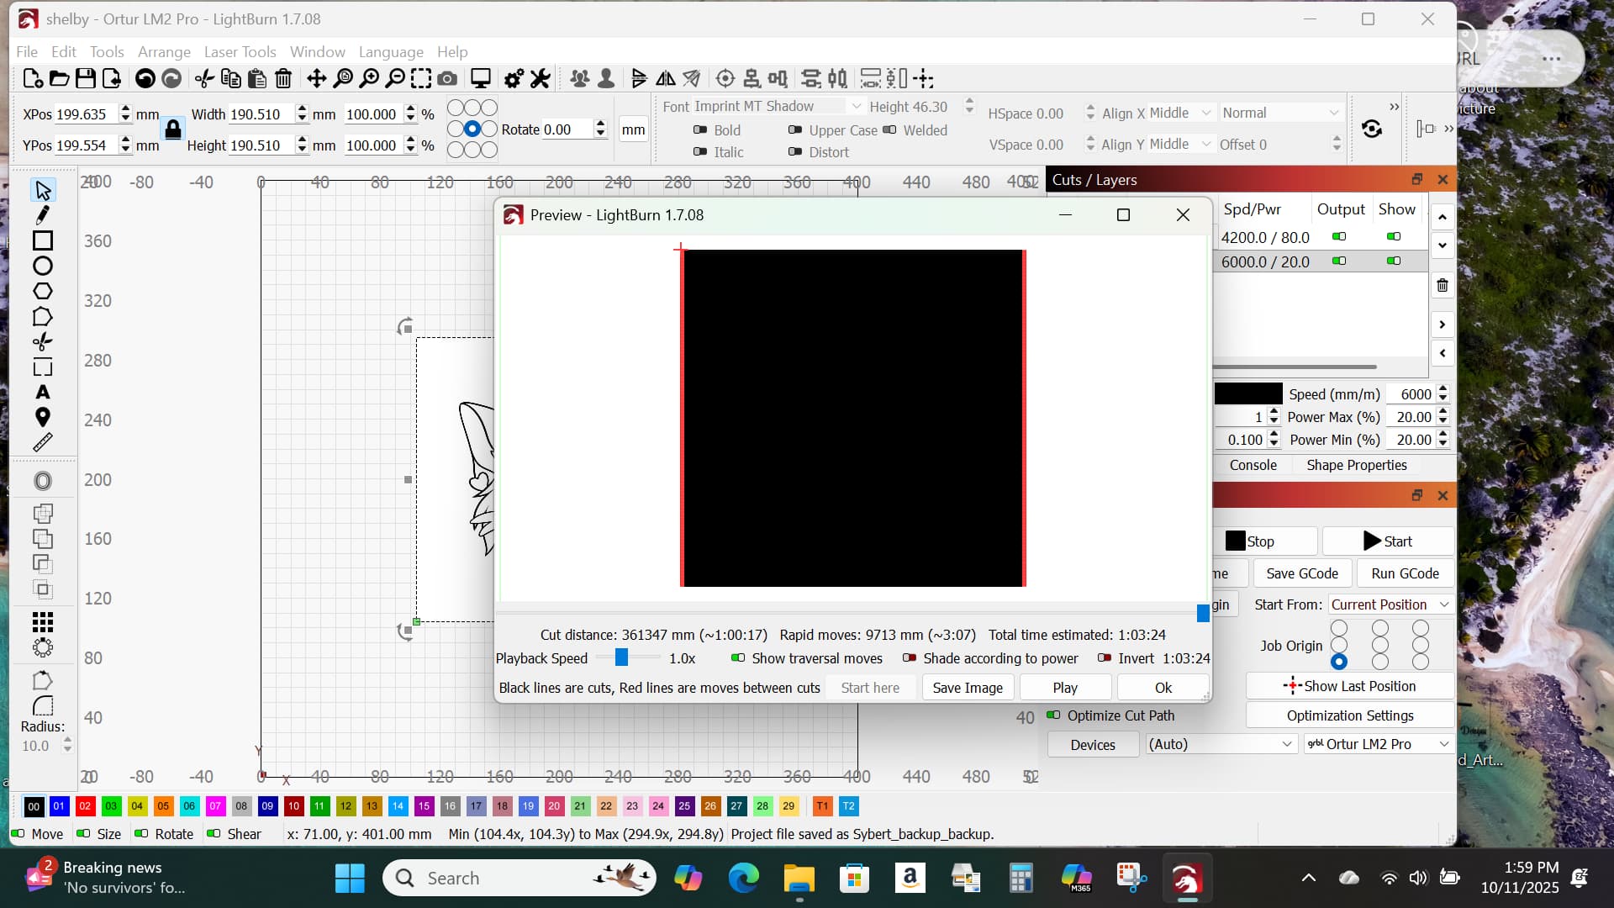Open the Device Settings wrench icon

(x=540, y=79)
